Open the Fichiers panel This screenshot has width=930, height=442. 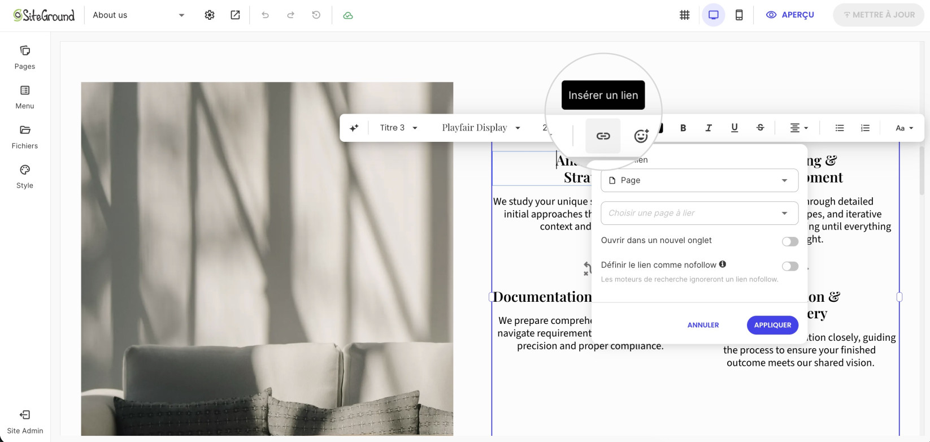[25, 137]
